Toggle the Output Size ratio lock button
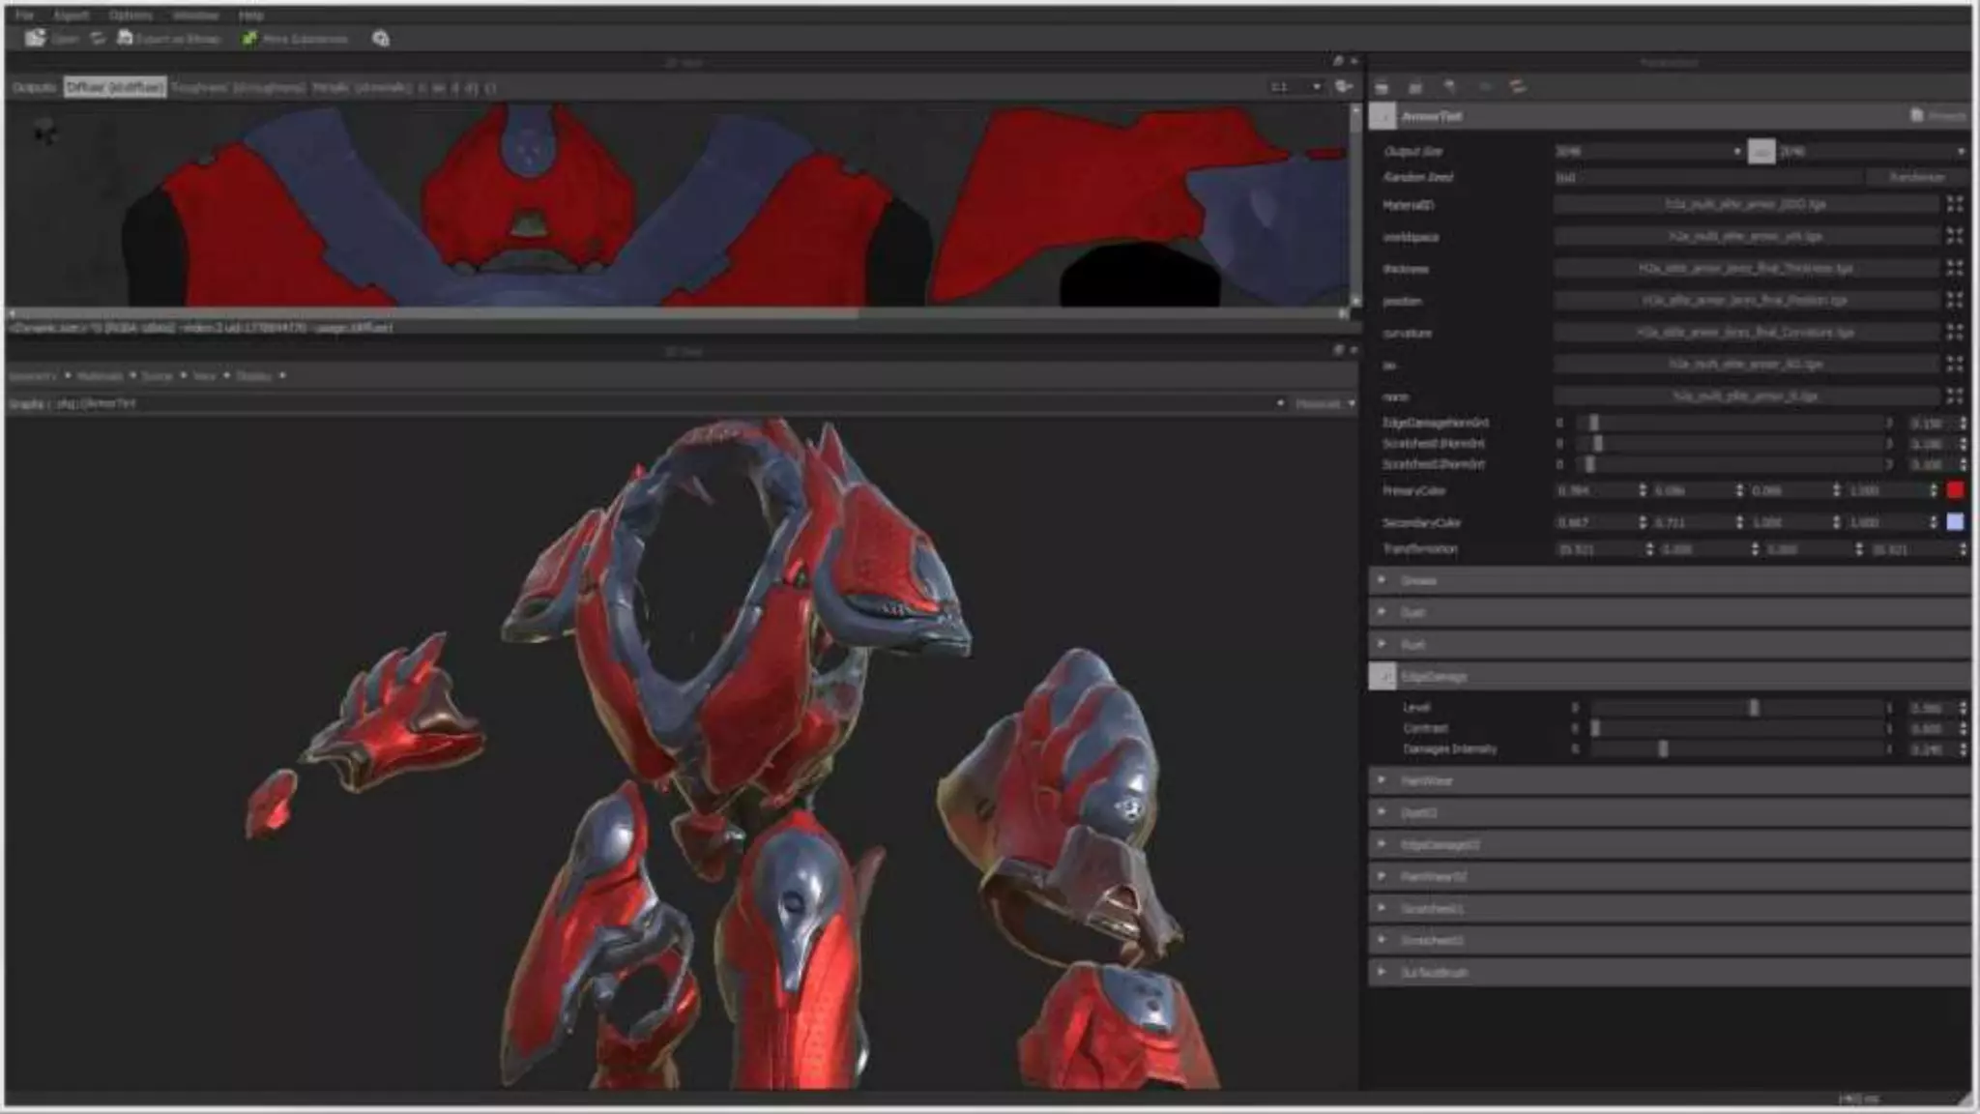The image size is (1980, 1114). (1761, 152)
